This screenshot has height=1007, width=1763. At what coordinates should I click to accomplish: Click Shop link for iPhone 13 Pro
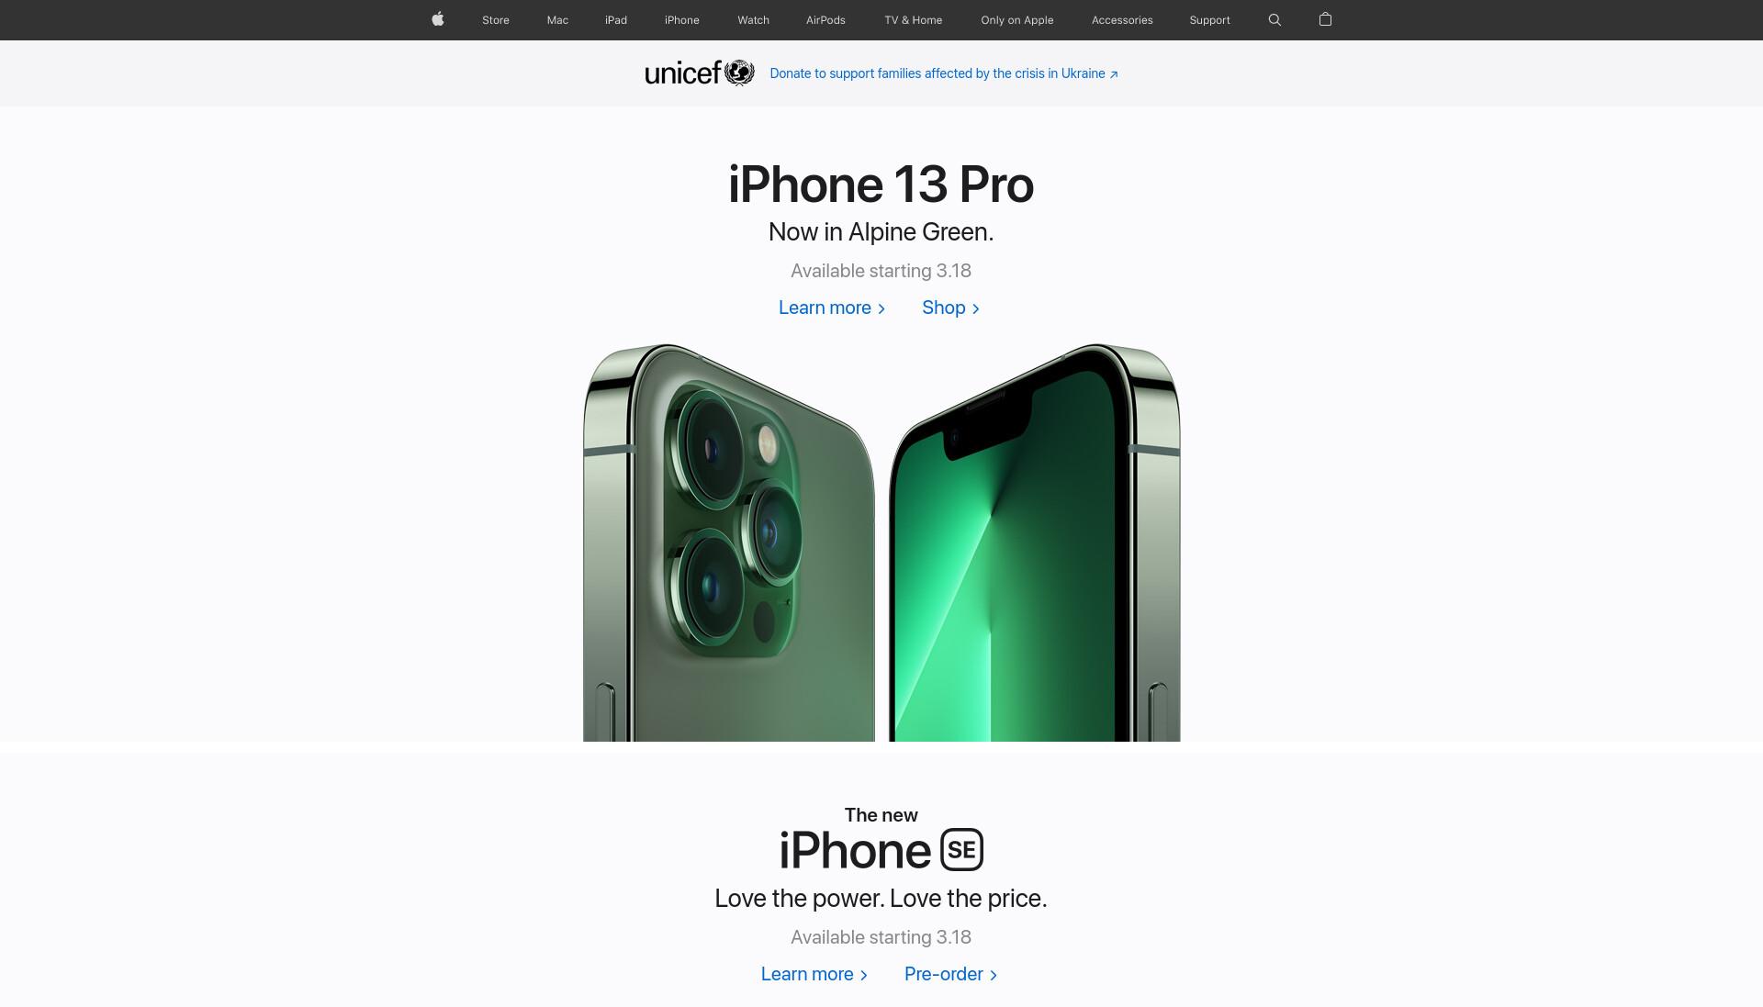coord(951,308)
